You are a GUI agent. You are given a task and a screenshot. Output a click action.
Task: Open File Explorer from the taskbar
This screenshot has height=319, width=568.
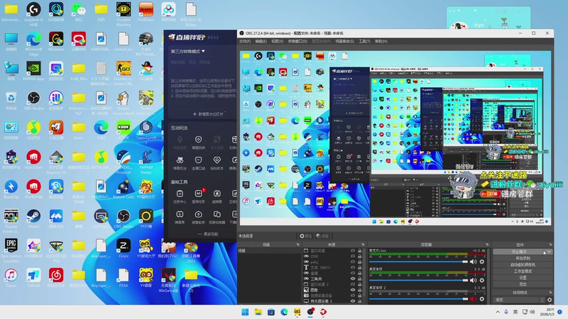click(x=258, y=312)
